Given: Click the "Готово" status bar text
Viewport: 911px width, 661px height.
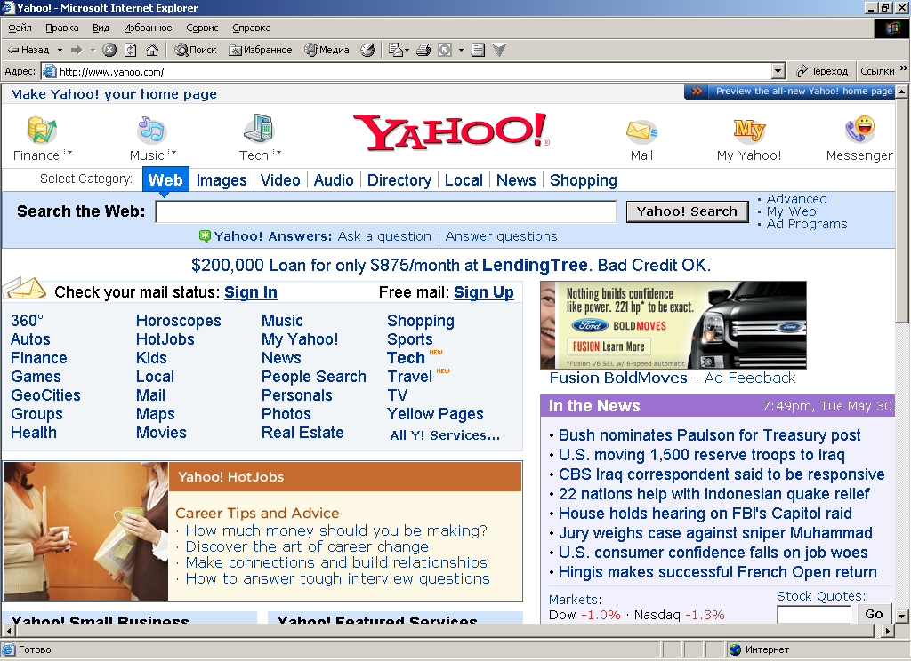Looking at the screenshot, I should click(x=35, y=649).
